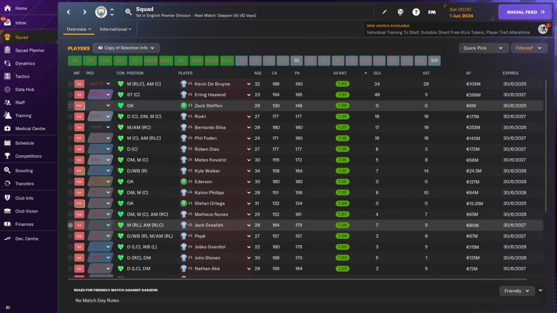This screenshot has height=313, width=557.
Task: Toggle the selection circle for Kevin De Bruyne
Action: pyautogui.click(x=70, y=84)
